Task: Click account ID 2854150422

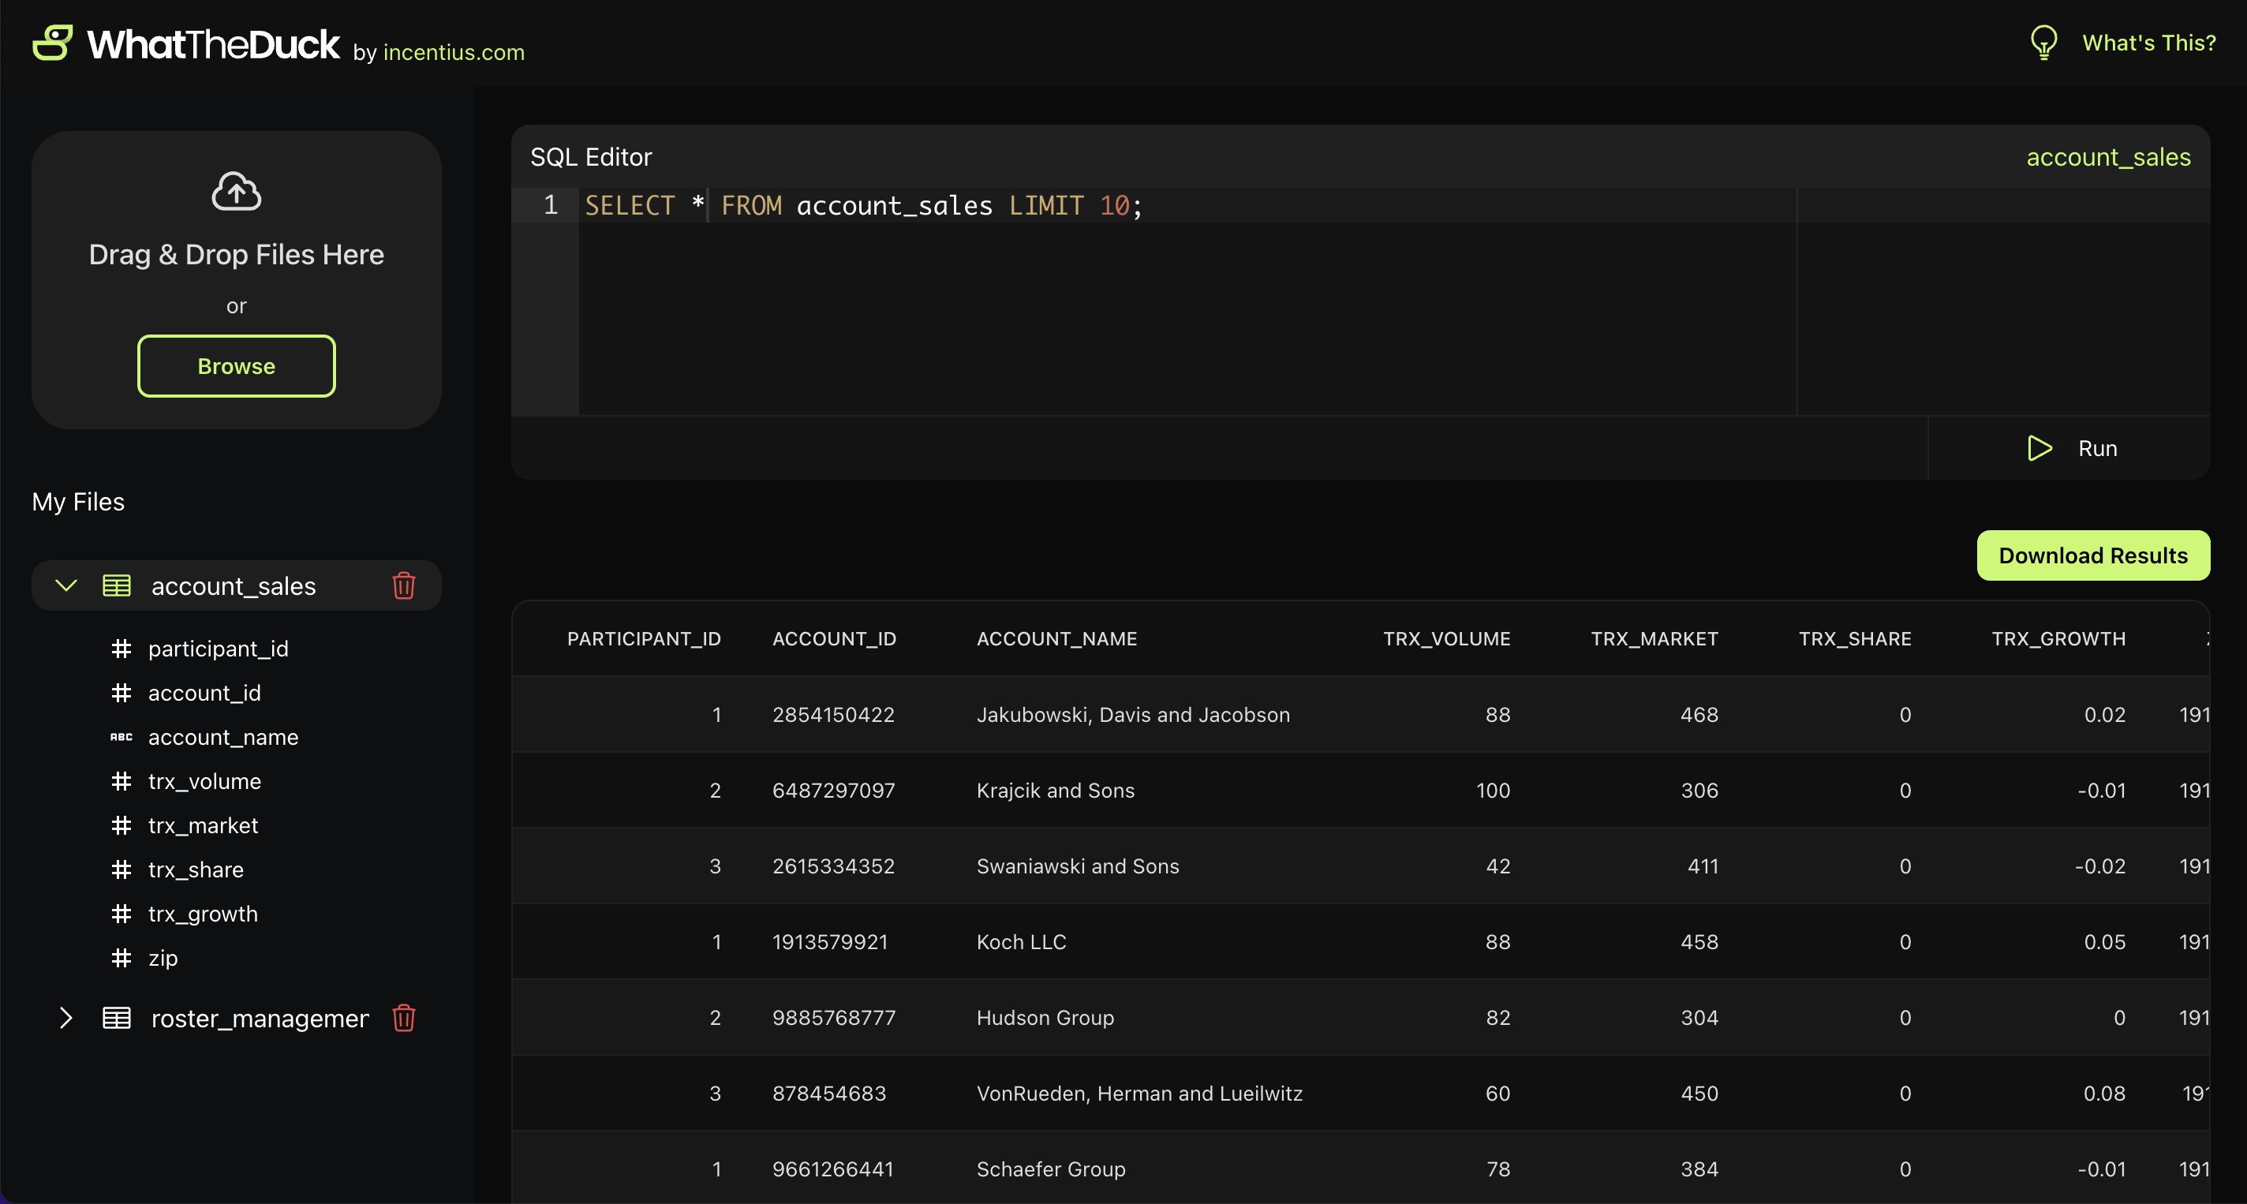Action: 833,715
